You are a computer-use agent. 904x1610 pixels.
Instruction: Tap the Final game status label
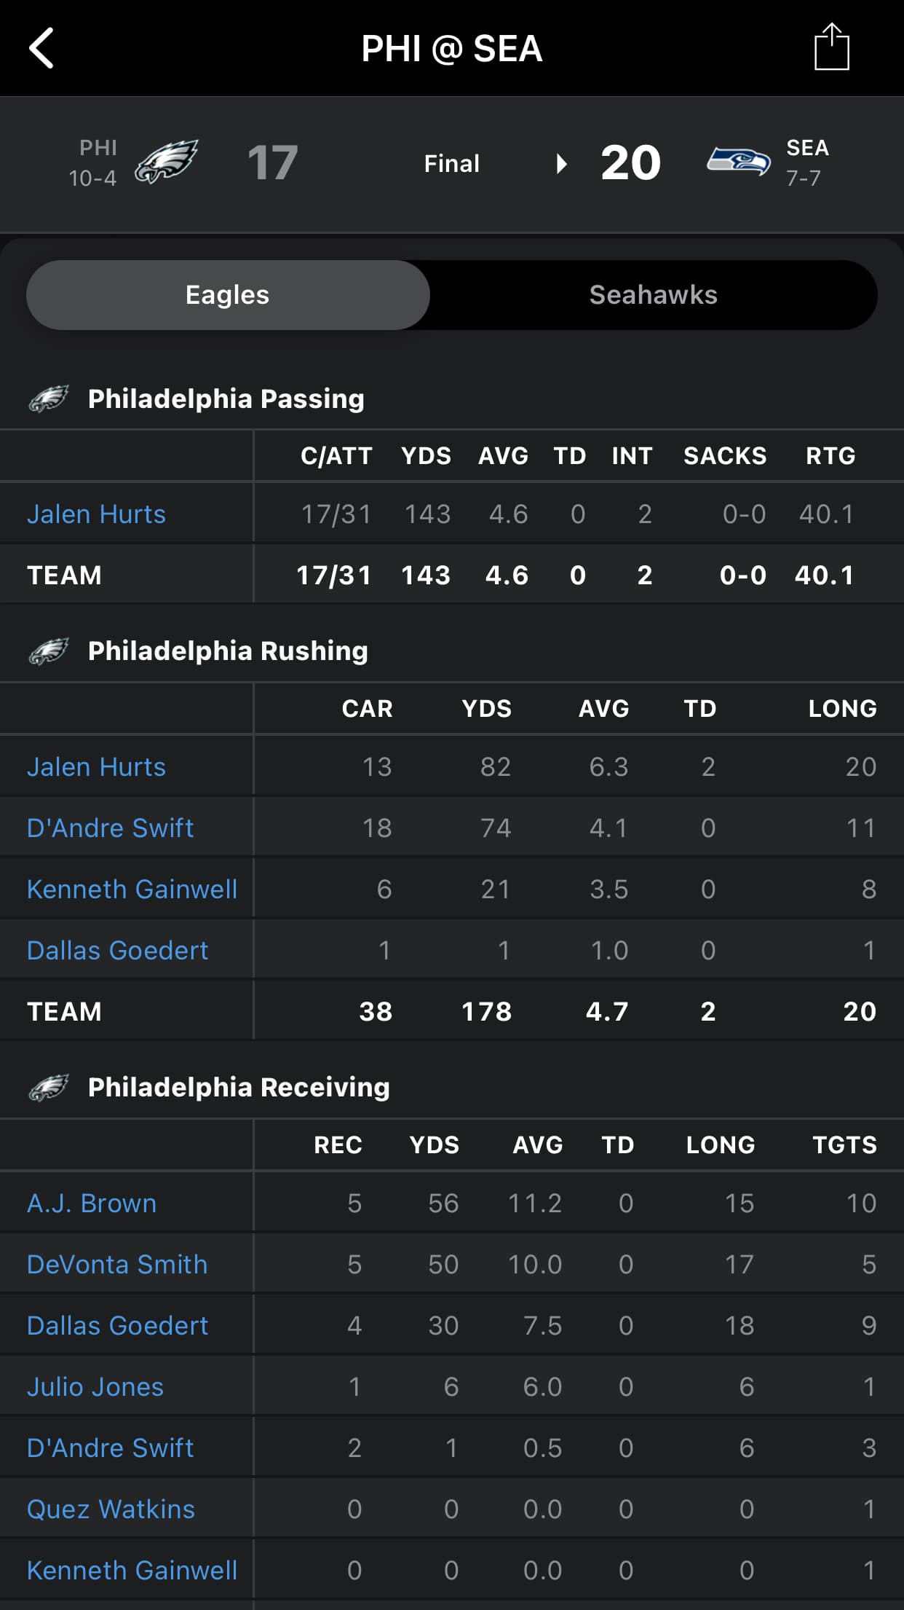pyautogui.click(x=451, y=163)
